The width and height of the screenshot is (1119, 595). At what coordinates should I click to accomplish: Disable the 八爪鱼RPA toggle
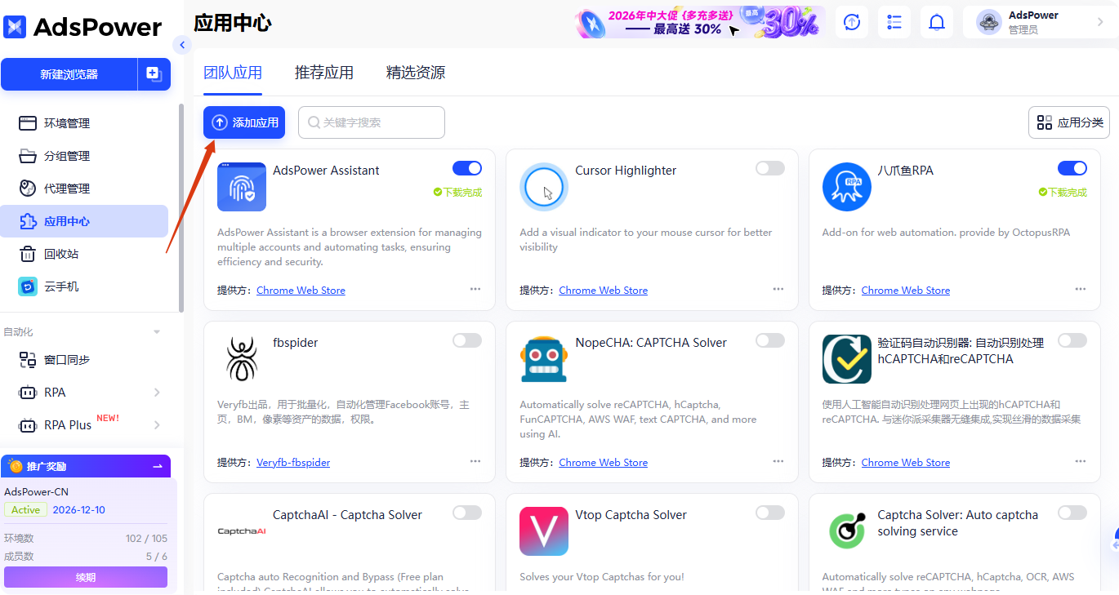click(1072, 168)
